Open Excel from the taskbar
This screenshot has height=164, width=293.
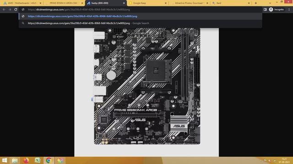point(38,160)
